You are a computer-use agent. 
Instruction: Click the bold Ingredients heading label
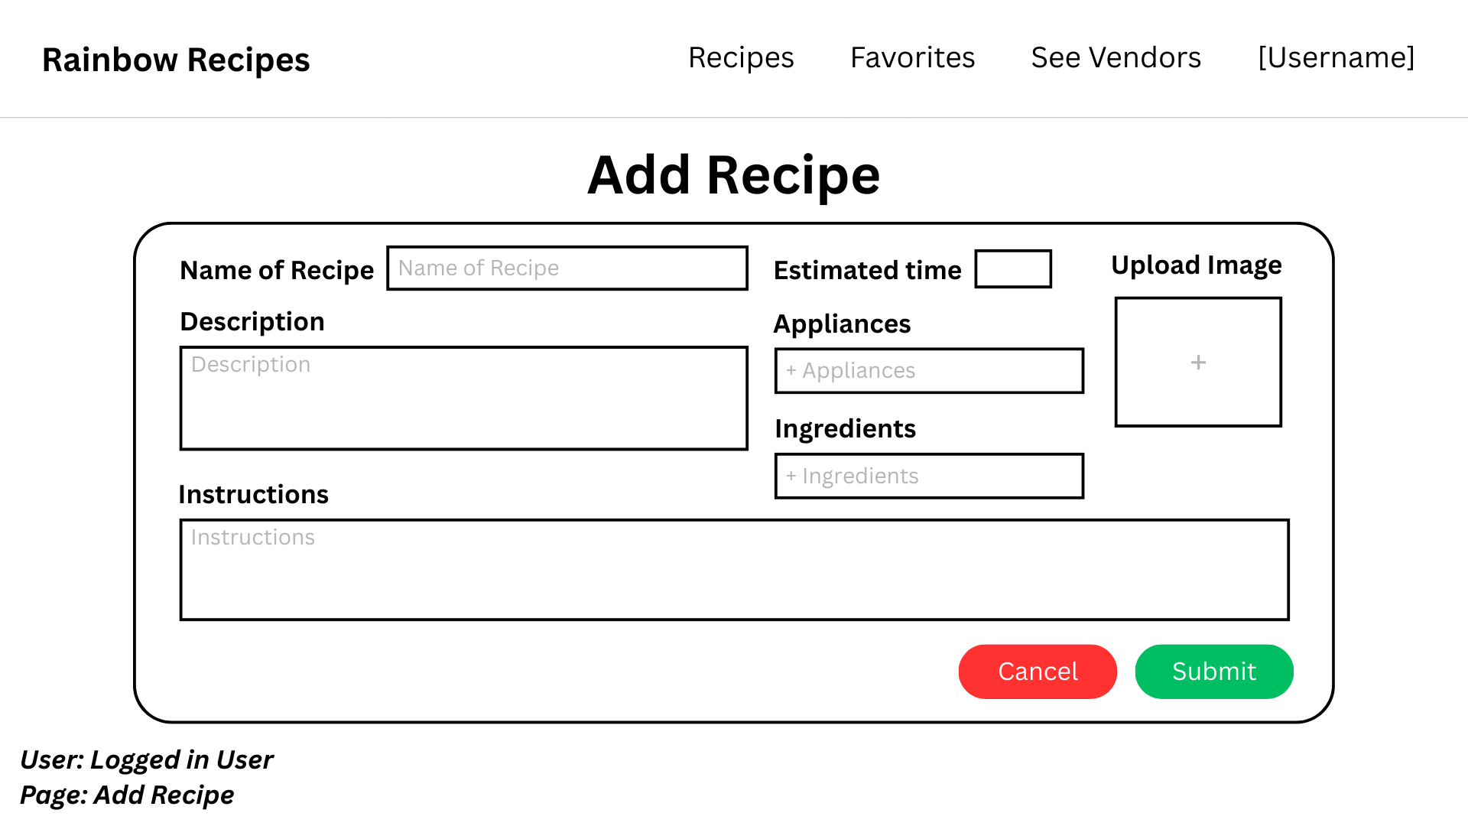tap(845, 429)
